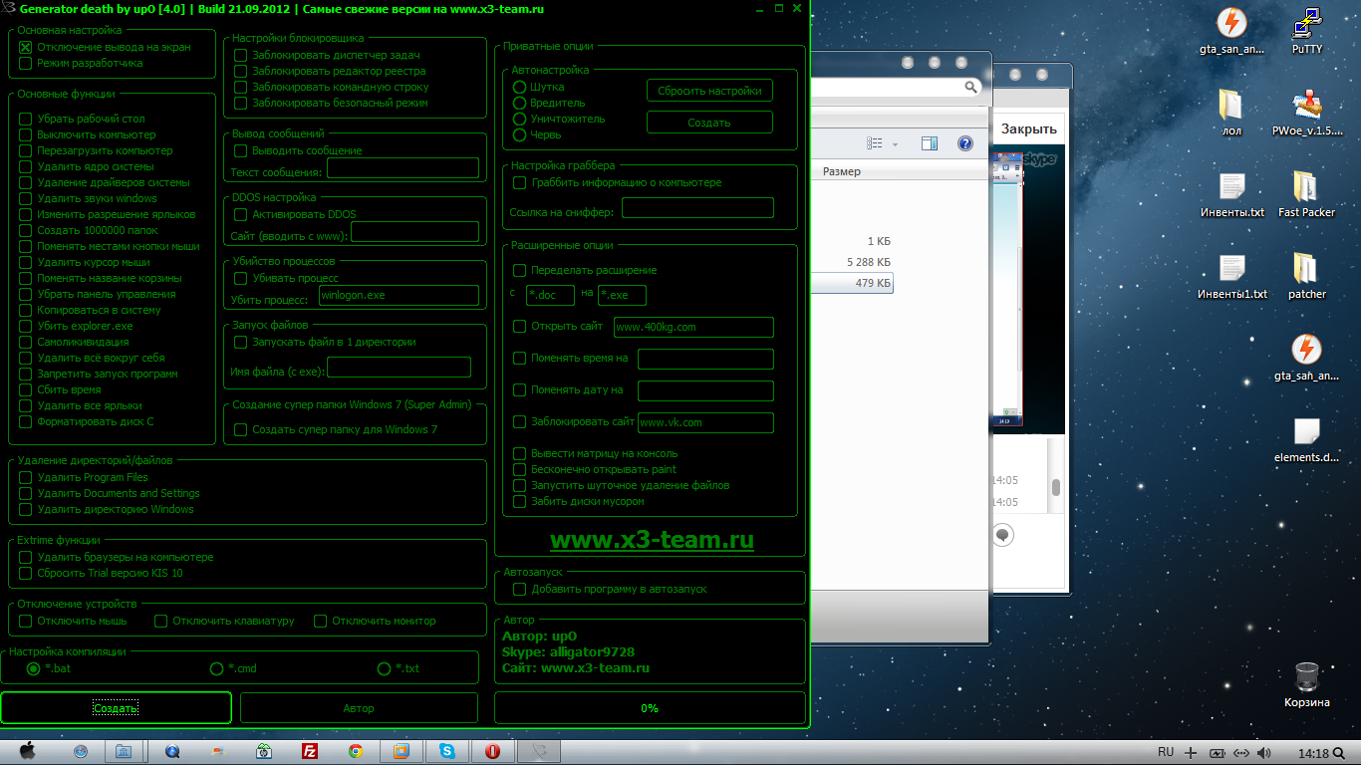Click the RU language indicator
Screen dimensions: 1361x765
click(x=1166, y=752)
